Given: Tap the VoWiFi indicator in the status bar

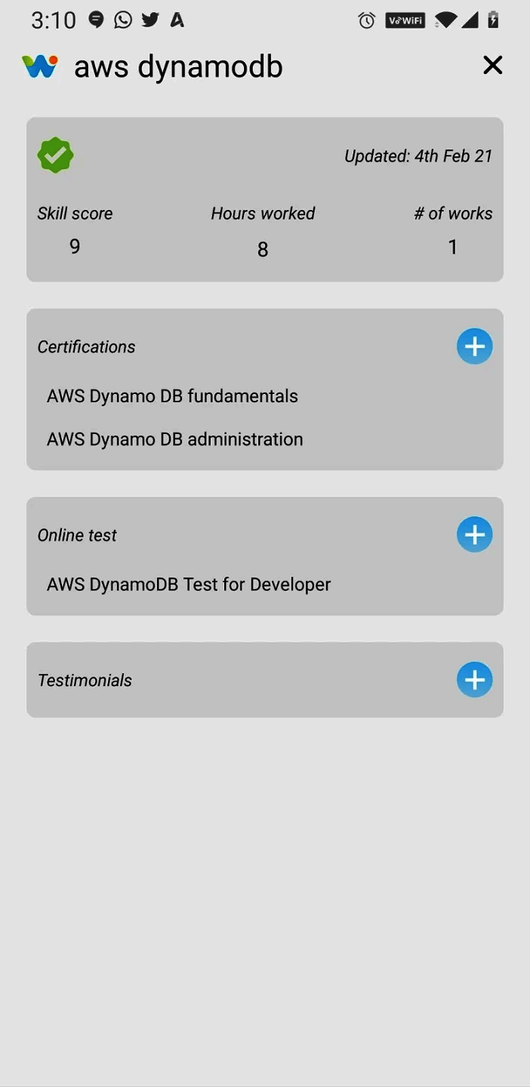Looking at the screenshot, I should (x=405, y=20).
